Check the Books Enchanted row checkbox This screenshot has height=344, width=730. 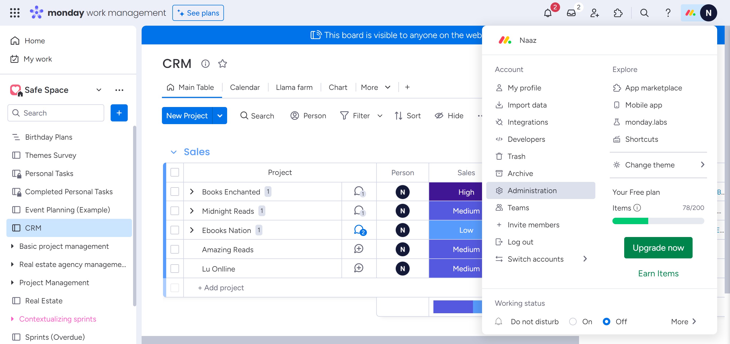[174, 192]
